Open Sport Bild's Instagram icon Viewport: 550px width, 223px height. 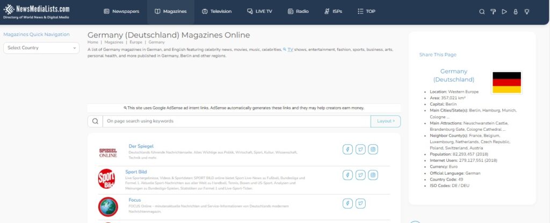pos(373,175)
